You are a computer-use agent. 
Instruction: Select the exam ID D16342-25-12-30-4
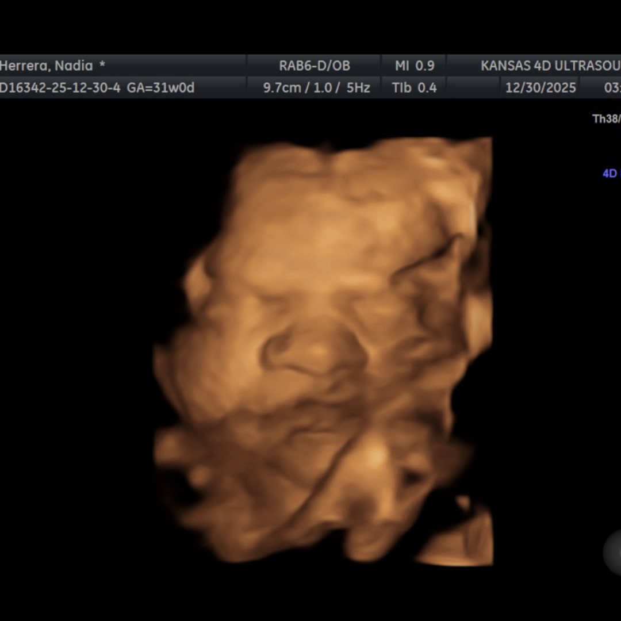click(60, 88)
